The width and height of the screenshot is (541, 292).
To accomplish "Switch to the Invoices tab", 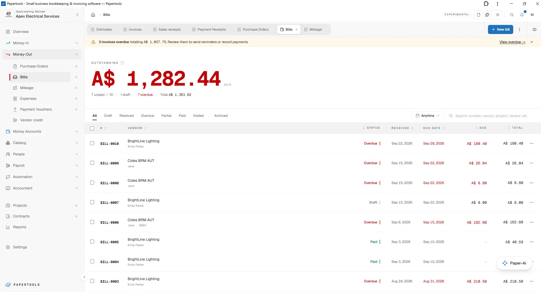I will tap(132, 29).
